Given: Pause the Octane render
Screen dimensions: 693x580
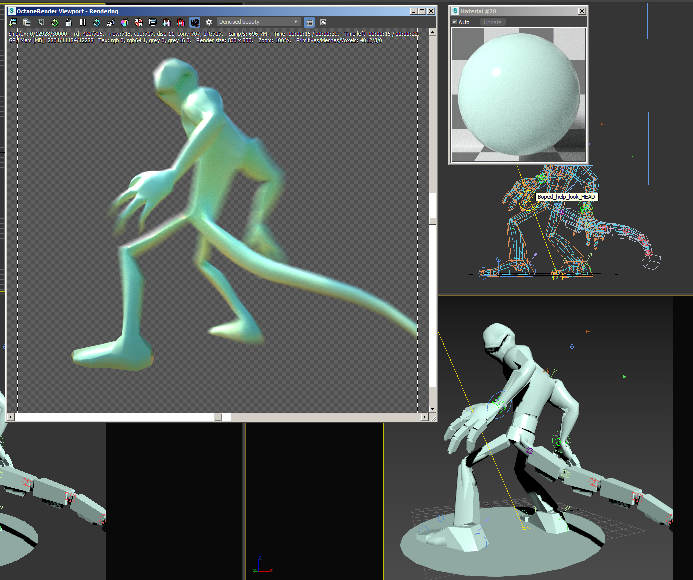Looking at the screenshot, I should 83,22.
